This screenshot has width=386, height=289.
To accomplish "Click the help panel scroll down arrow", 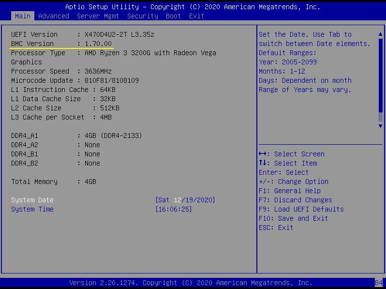I will [x=380, y=126].
